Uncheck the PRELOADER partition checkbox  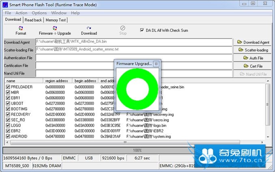coord(8,87)
